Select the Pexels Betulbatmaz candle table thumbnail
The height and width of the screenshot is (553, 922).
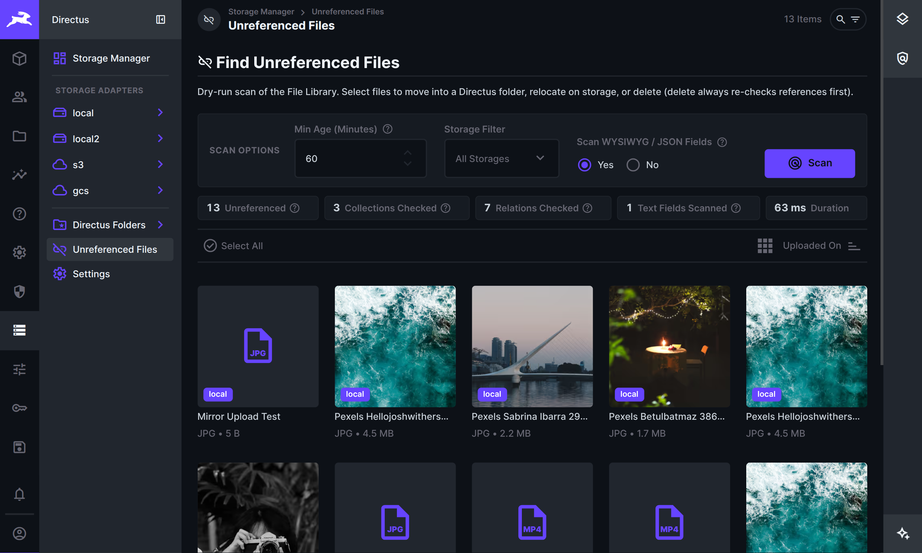pyautogui.click(x=669, y=347)
